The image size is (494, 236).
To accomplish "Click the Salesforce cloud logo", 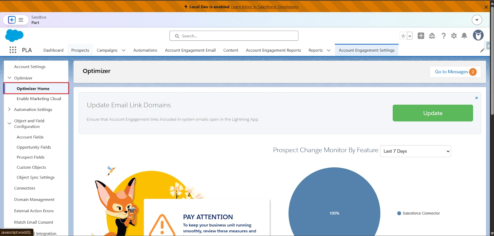I will click(14, 36).
